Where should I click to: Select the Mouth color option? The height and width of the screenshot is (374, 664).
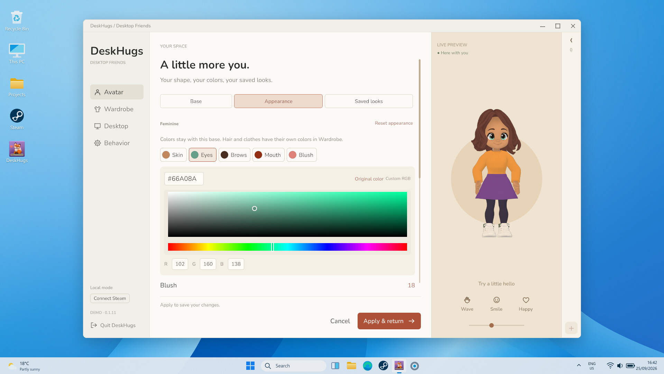click(x=268, y=155)
